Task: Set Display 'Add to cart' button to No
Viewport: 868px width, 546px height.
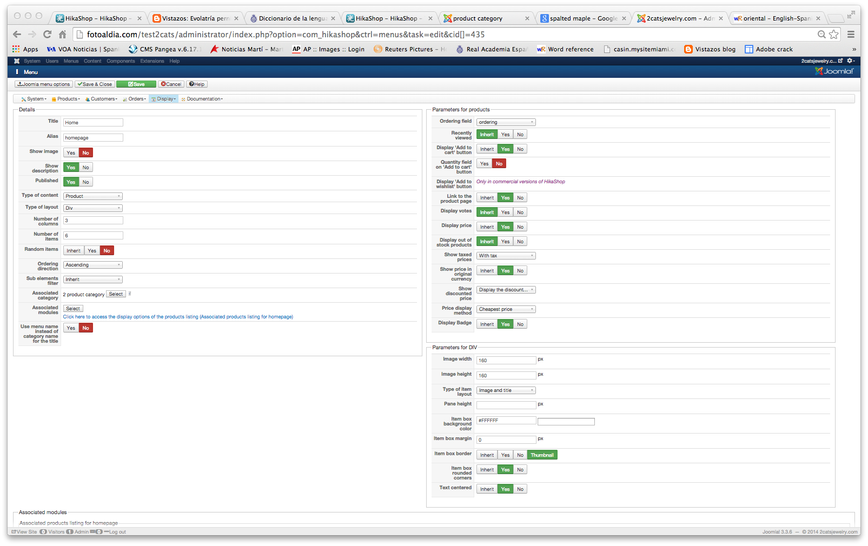Action: [x=520, y=149]
